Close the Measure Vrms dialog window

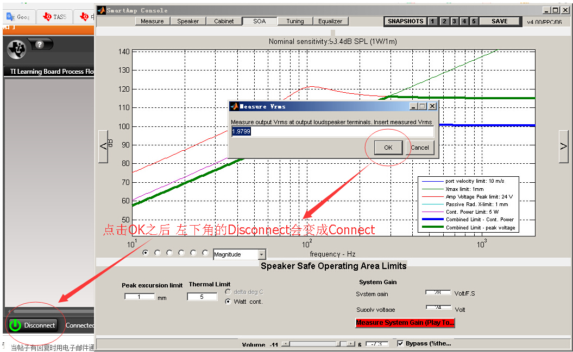[432, 106]
